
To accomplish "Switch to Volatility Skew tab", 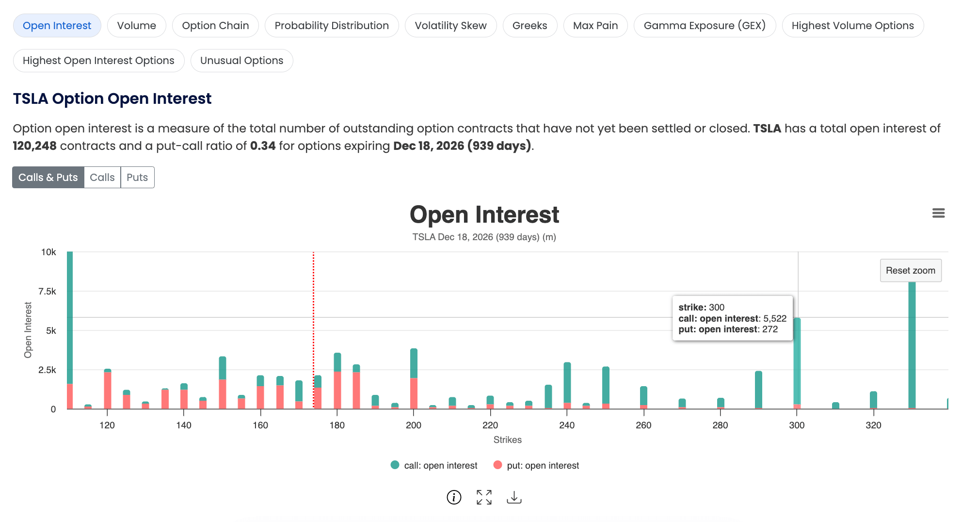I will coord(451,26).
